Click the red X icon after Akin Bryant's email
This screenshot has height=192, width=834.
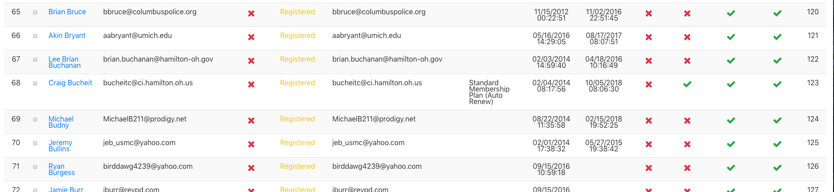point(251,37)
